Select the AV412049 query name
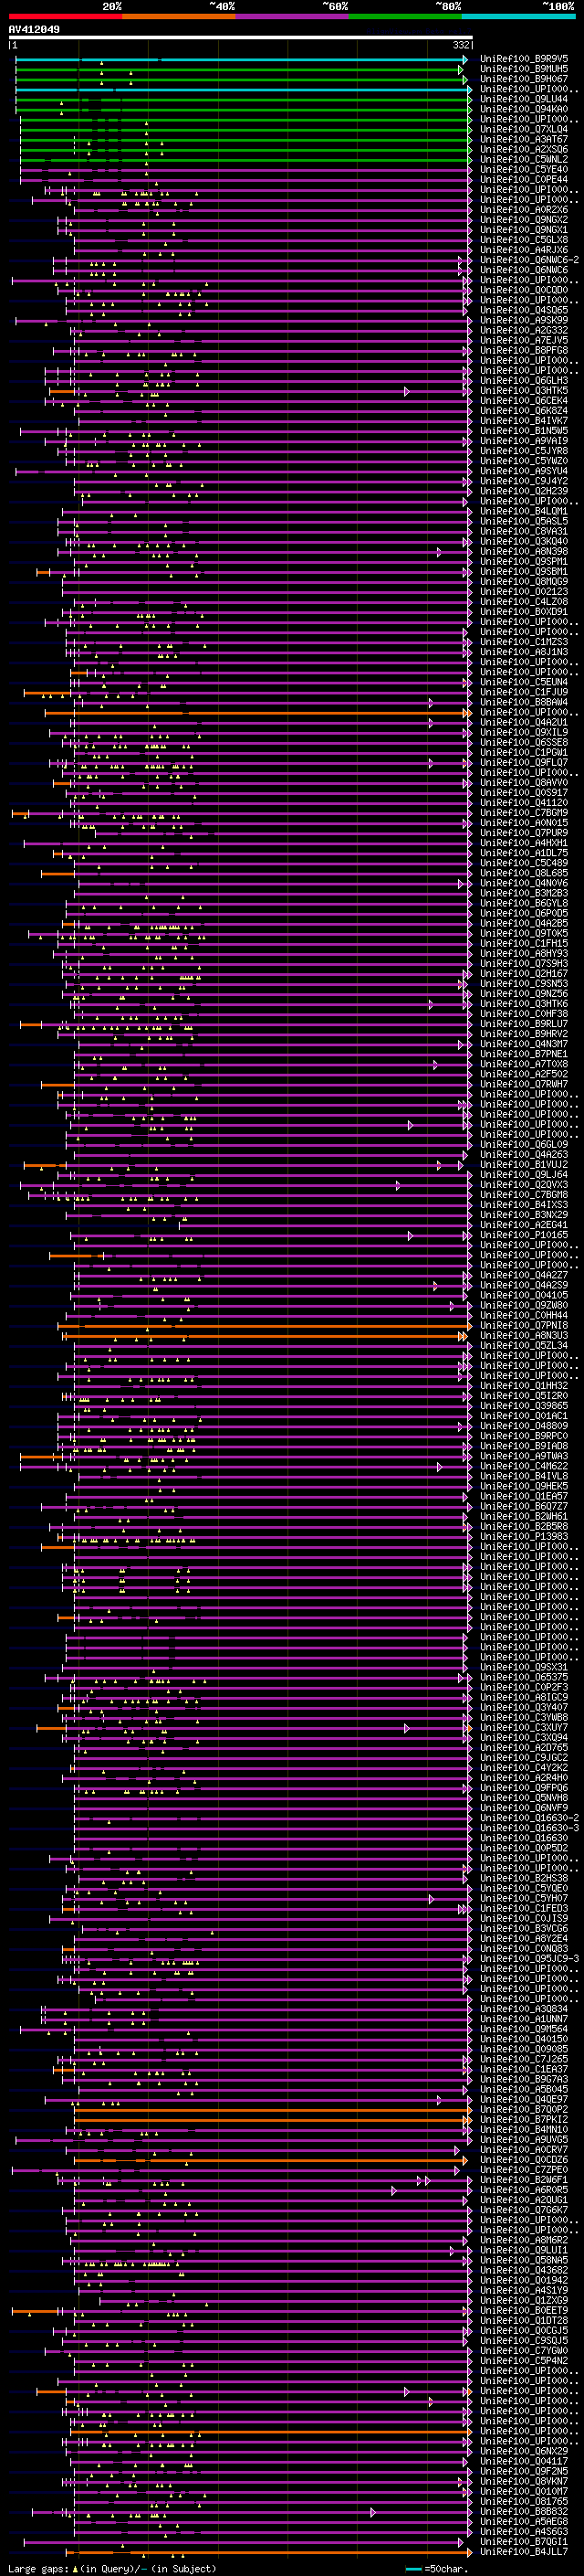 pyautogui.click(x=34, y=29)
